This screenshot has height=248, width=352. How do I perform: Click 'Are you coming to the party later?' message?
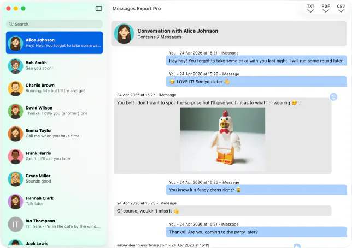click(256, 232)
